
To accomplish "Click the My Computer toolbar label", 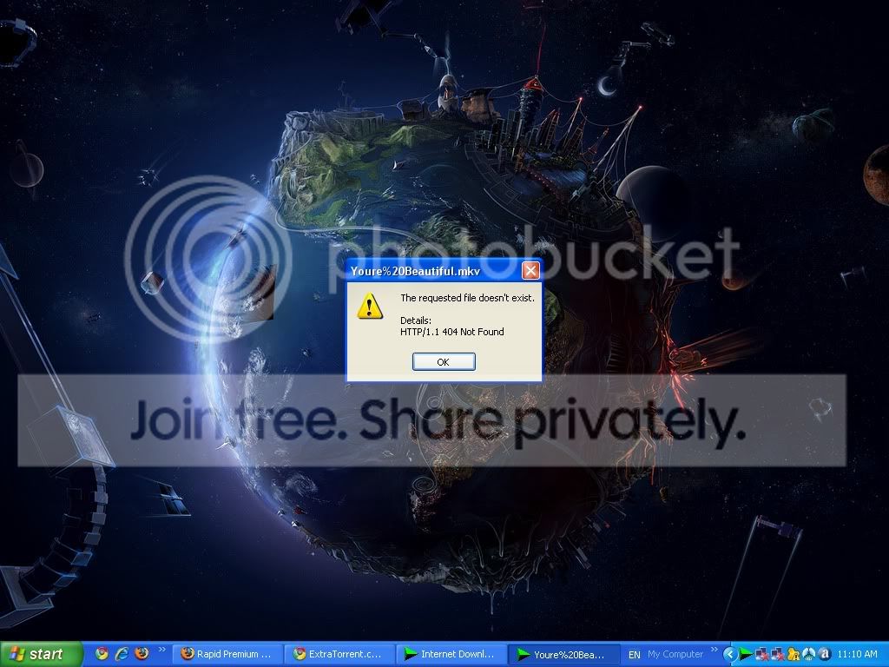I will [x=675, y=654].
